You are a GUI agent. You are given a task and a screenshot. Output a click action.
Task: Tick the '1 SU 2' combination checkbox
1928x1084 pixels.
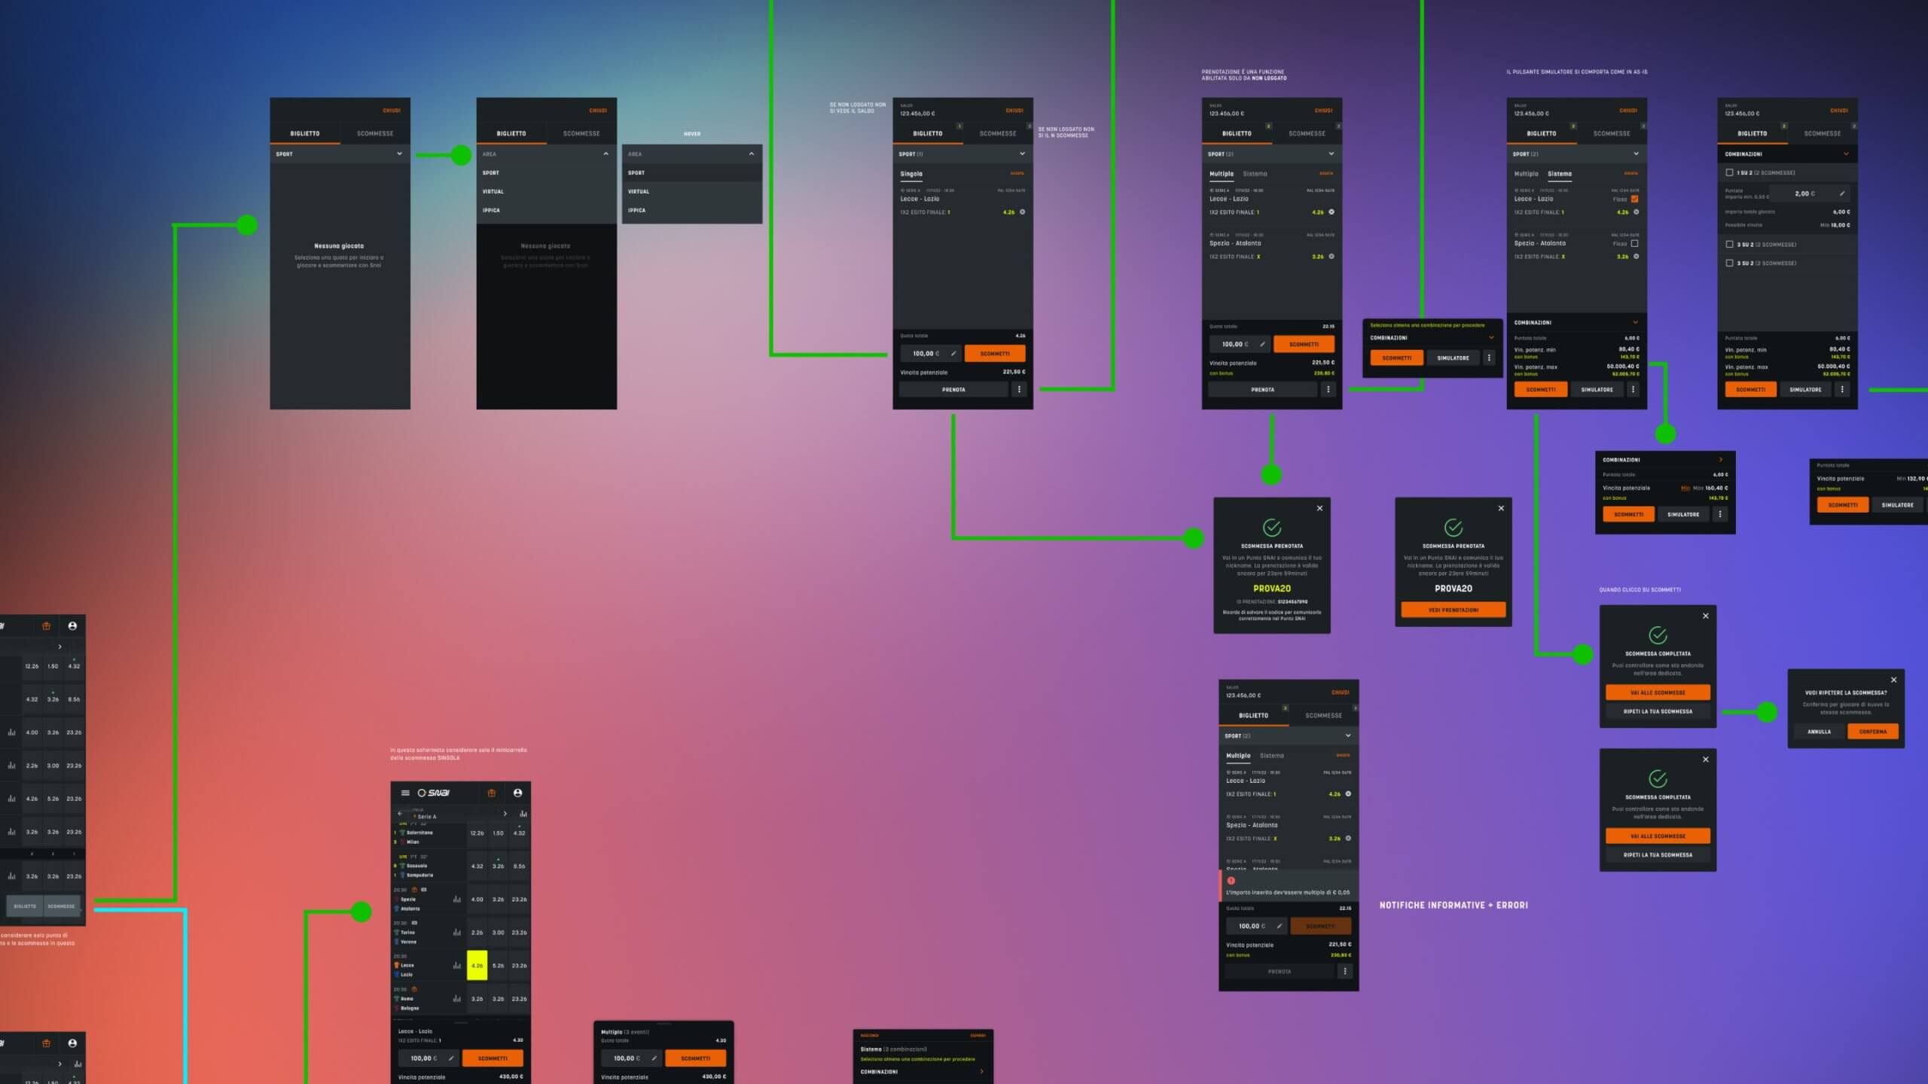1729,172
